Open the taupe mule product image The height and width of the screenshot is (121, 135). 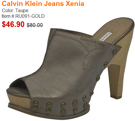(x=70, y=68)
